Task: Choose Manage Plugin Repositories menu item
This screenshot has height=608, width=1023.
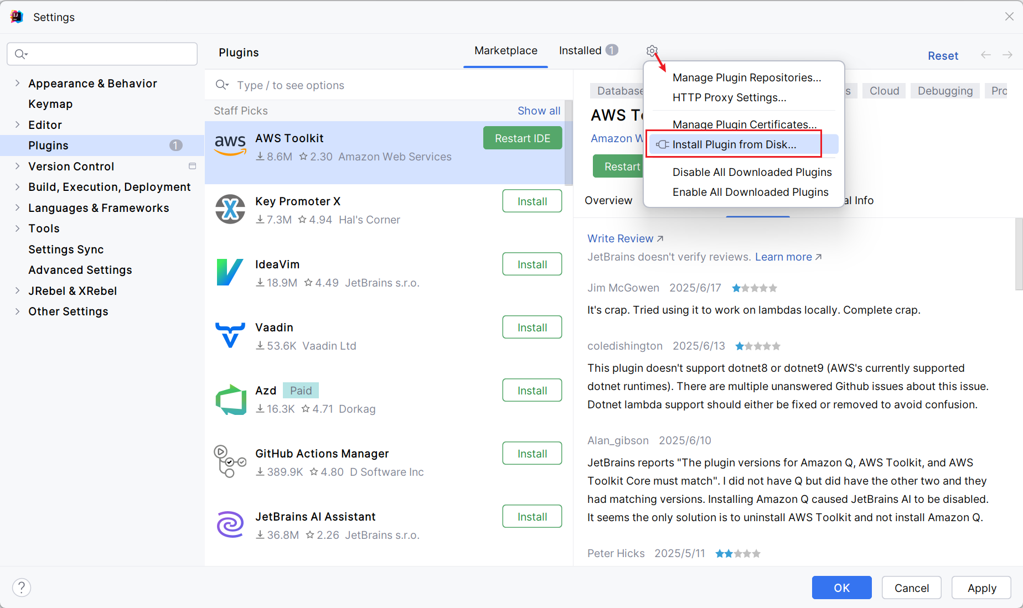Action: point(746,77)
